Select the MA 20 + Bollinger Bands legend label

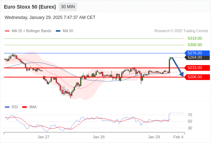[31, 31]
